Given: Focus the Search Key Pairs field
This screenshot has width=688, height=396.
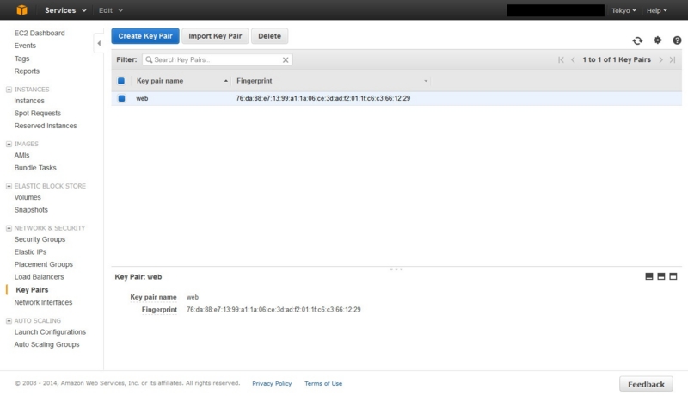Looking at the screenshot, I should 218,59.
